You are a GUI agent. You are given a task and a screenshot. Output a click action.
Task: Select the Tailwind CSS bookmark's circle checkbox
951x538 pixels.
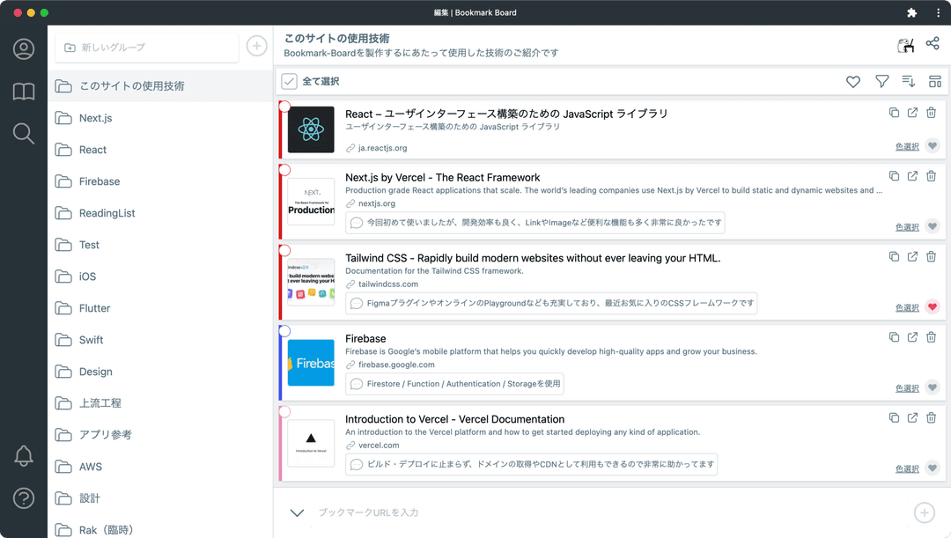pyautogui.click(x=284, y=250)
